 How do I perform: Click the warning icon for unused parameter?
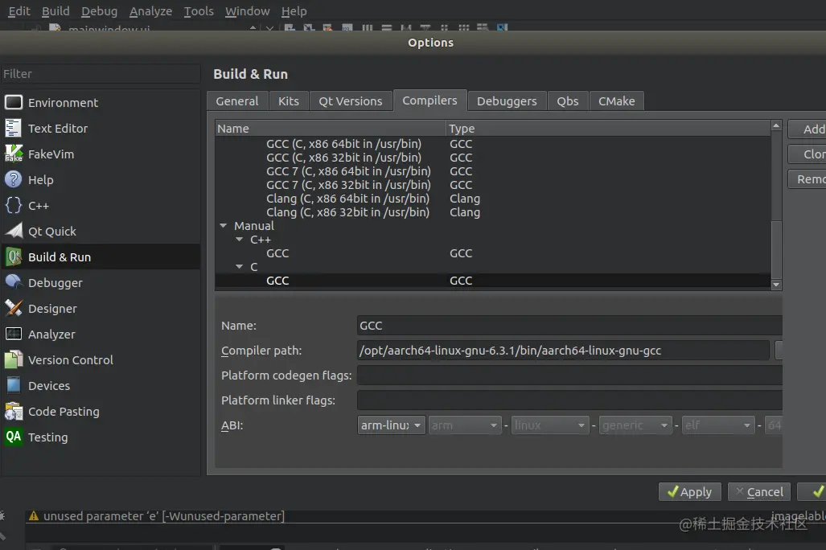tap(34, 515)
